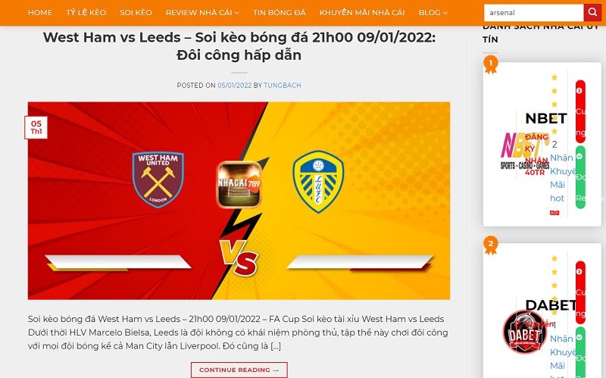Open the TUNGBACH author link
606x378 pixels.
click(282, 85)
